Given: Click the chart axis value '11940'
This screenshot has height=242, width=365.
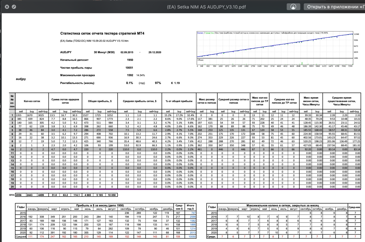Looking at the screenshot, I should tap(357, 34).
